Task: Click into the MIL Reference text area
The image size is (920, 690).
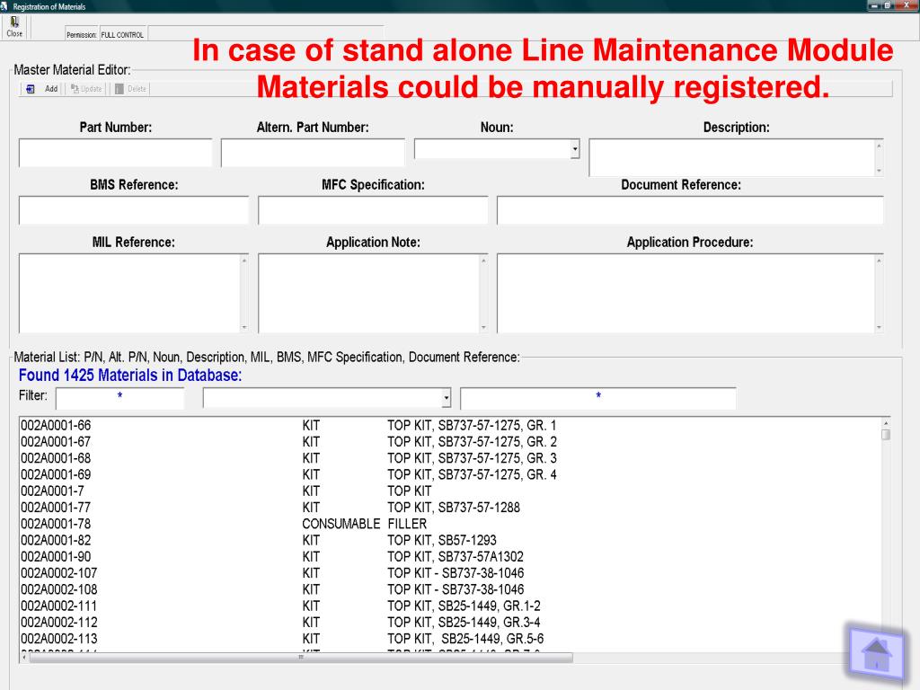Action: pos(129,294)
